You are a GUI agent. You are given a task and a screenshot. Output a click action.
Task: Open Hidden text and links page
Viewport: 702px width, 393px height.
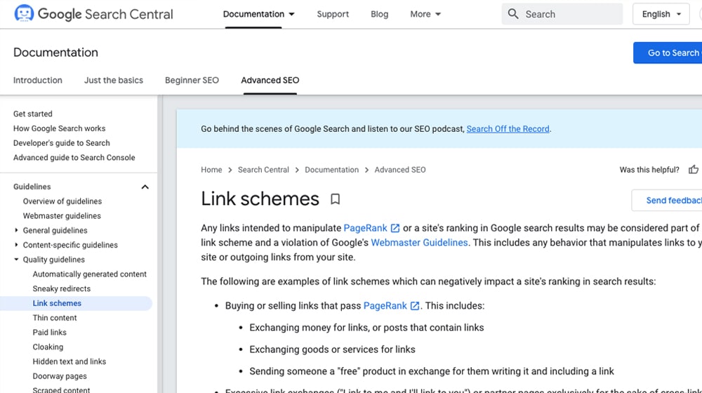pos(69,361)
